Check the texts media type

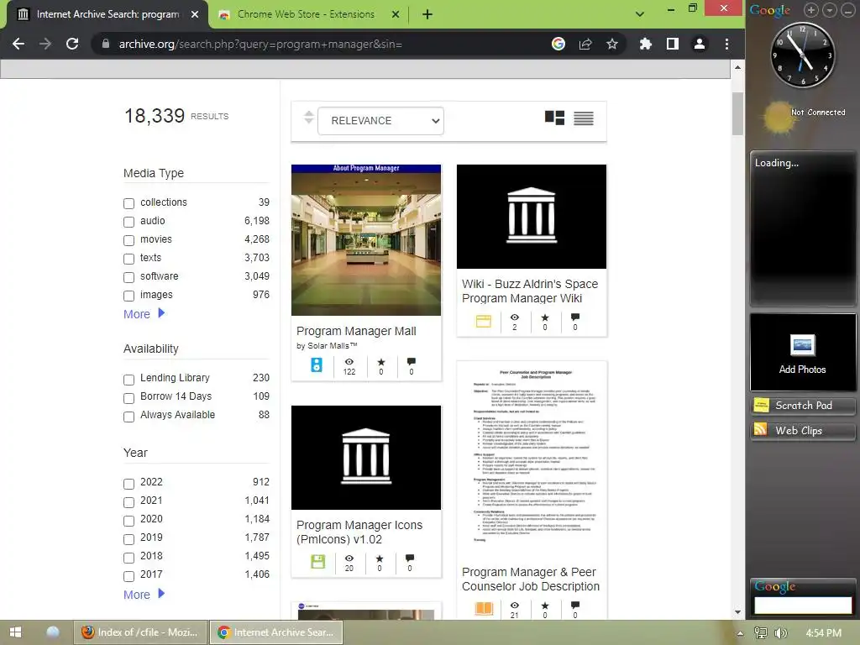(128, 259)
